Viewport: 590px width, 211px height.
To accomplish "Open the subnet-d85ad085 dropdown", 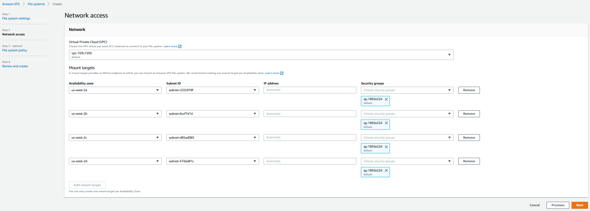I will coord(213,138).
